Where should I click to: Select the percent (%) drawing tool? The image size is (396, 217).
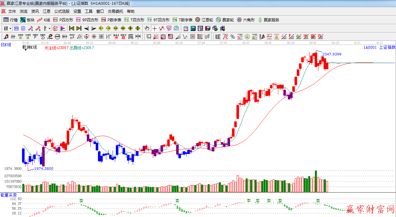(233, 37)
